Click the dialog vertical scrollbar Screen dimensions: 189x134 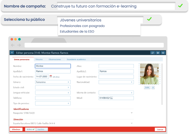click(x=162, y=84)
